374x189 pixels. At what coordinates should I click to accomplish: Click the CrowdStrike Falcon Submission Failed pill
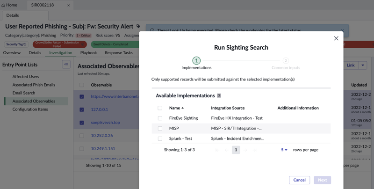click(60, 44)
